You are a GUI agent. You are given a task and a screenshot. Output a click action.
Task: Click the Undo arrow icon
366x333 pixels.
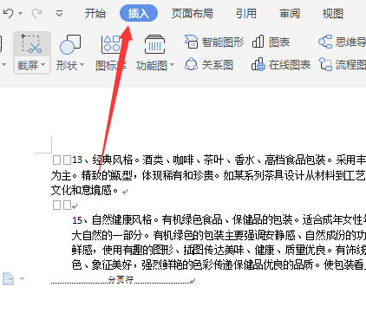coord(9,13)
